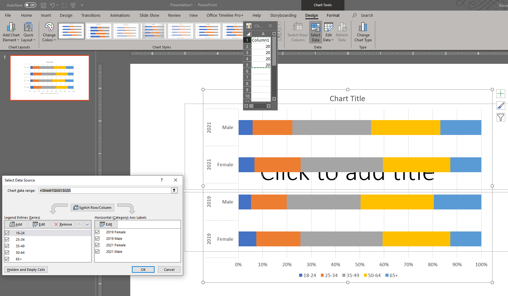The image size is (508, 296).
Task: Uncheck the 2019 Male category checkbox
Action: [97, 238]
